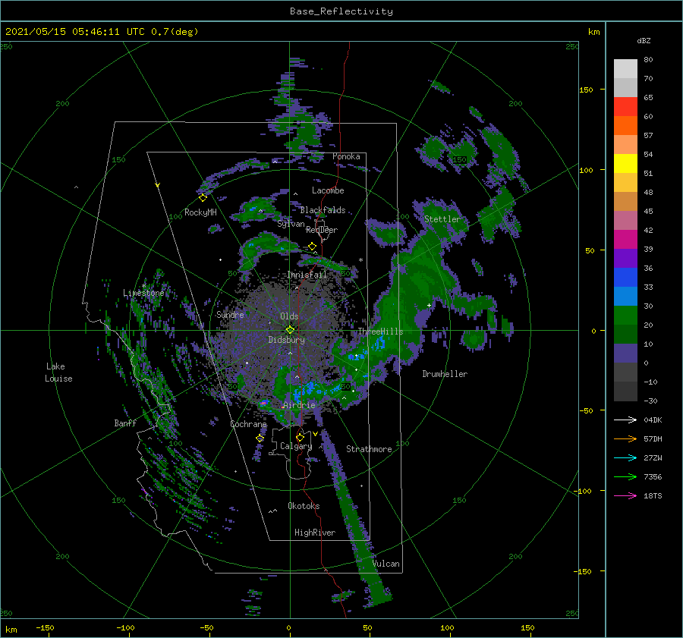Image resolution: width=683 pixels, height=638 pixels.
Task: Click the 150 tick on right axis
Action: (586, 90)
